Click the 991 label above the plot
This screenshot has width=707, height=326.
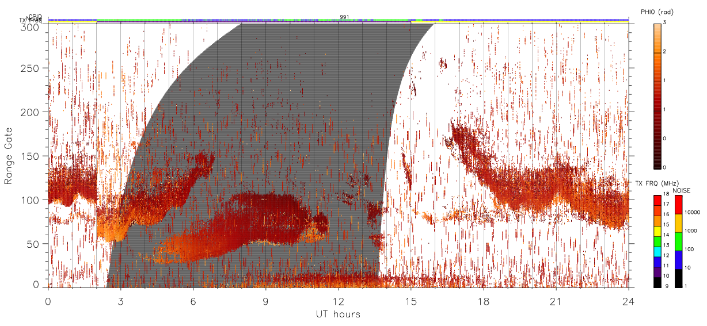tap(344, 17)
